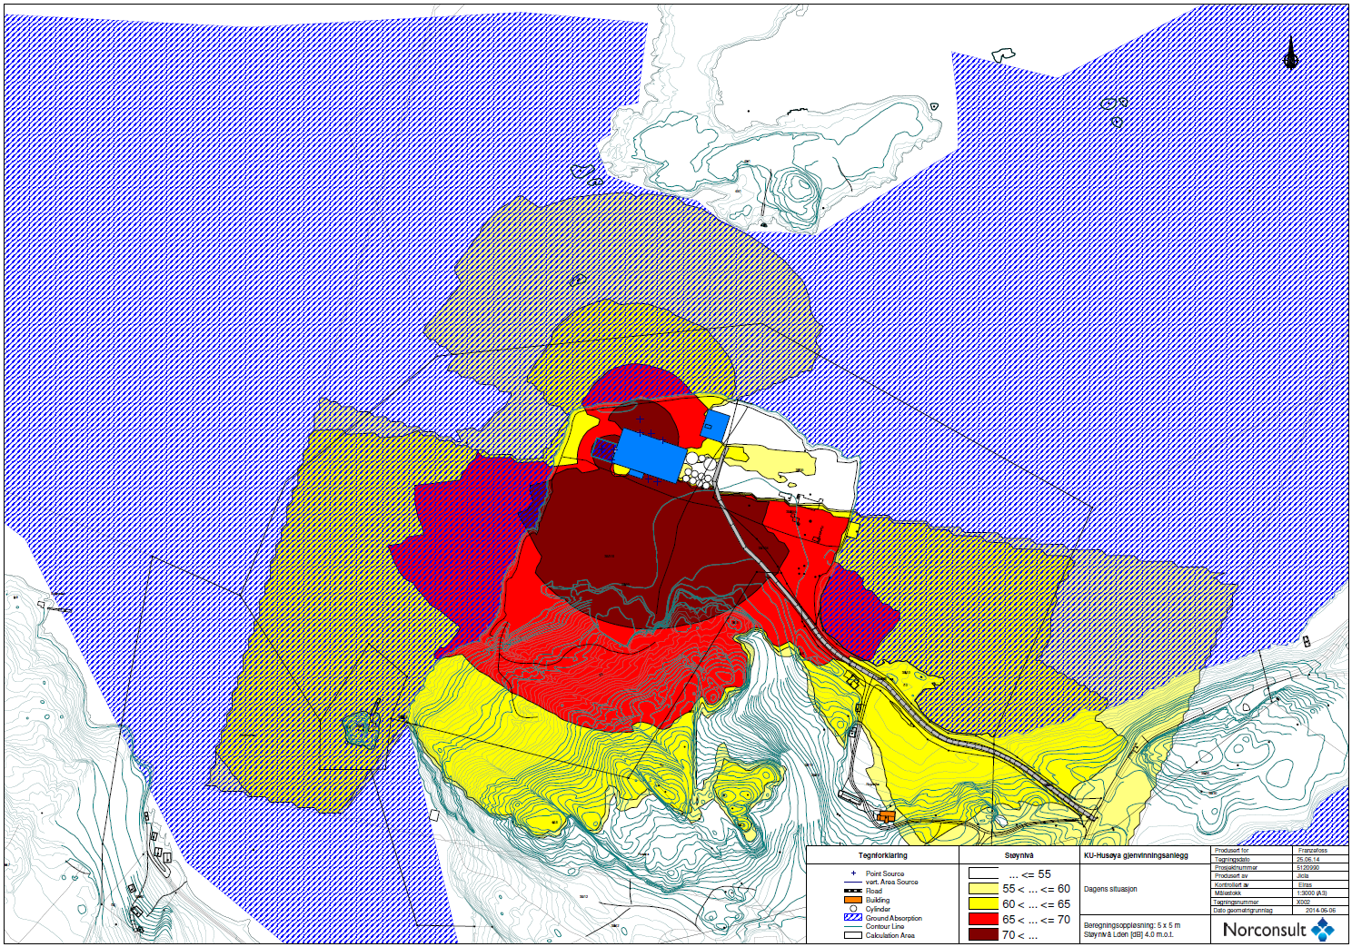Click the Point Source plus symbol in legend

[853, 873]
